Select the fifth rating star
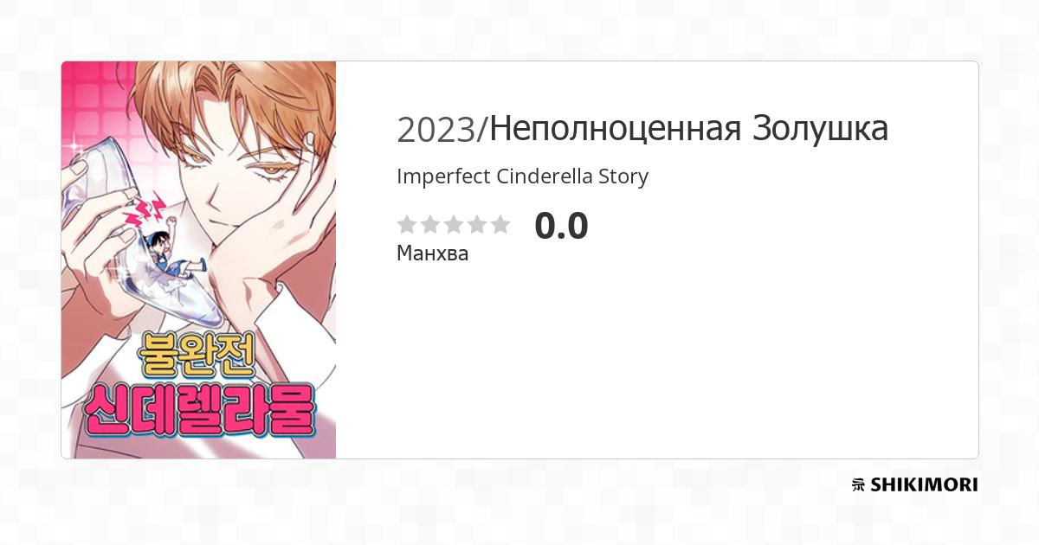The image size is (1039, 545). click(x=500, y=225)
